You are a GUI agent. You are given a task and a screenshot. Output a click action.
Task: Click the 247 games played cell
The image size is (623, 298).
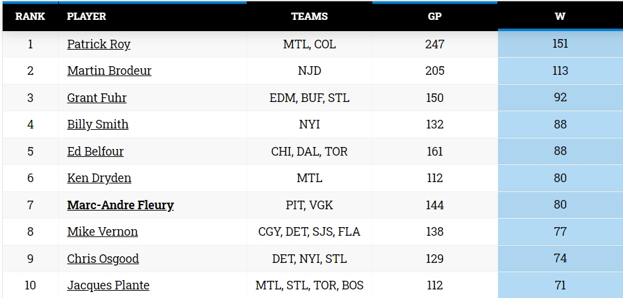(435, 44)
